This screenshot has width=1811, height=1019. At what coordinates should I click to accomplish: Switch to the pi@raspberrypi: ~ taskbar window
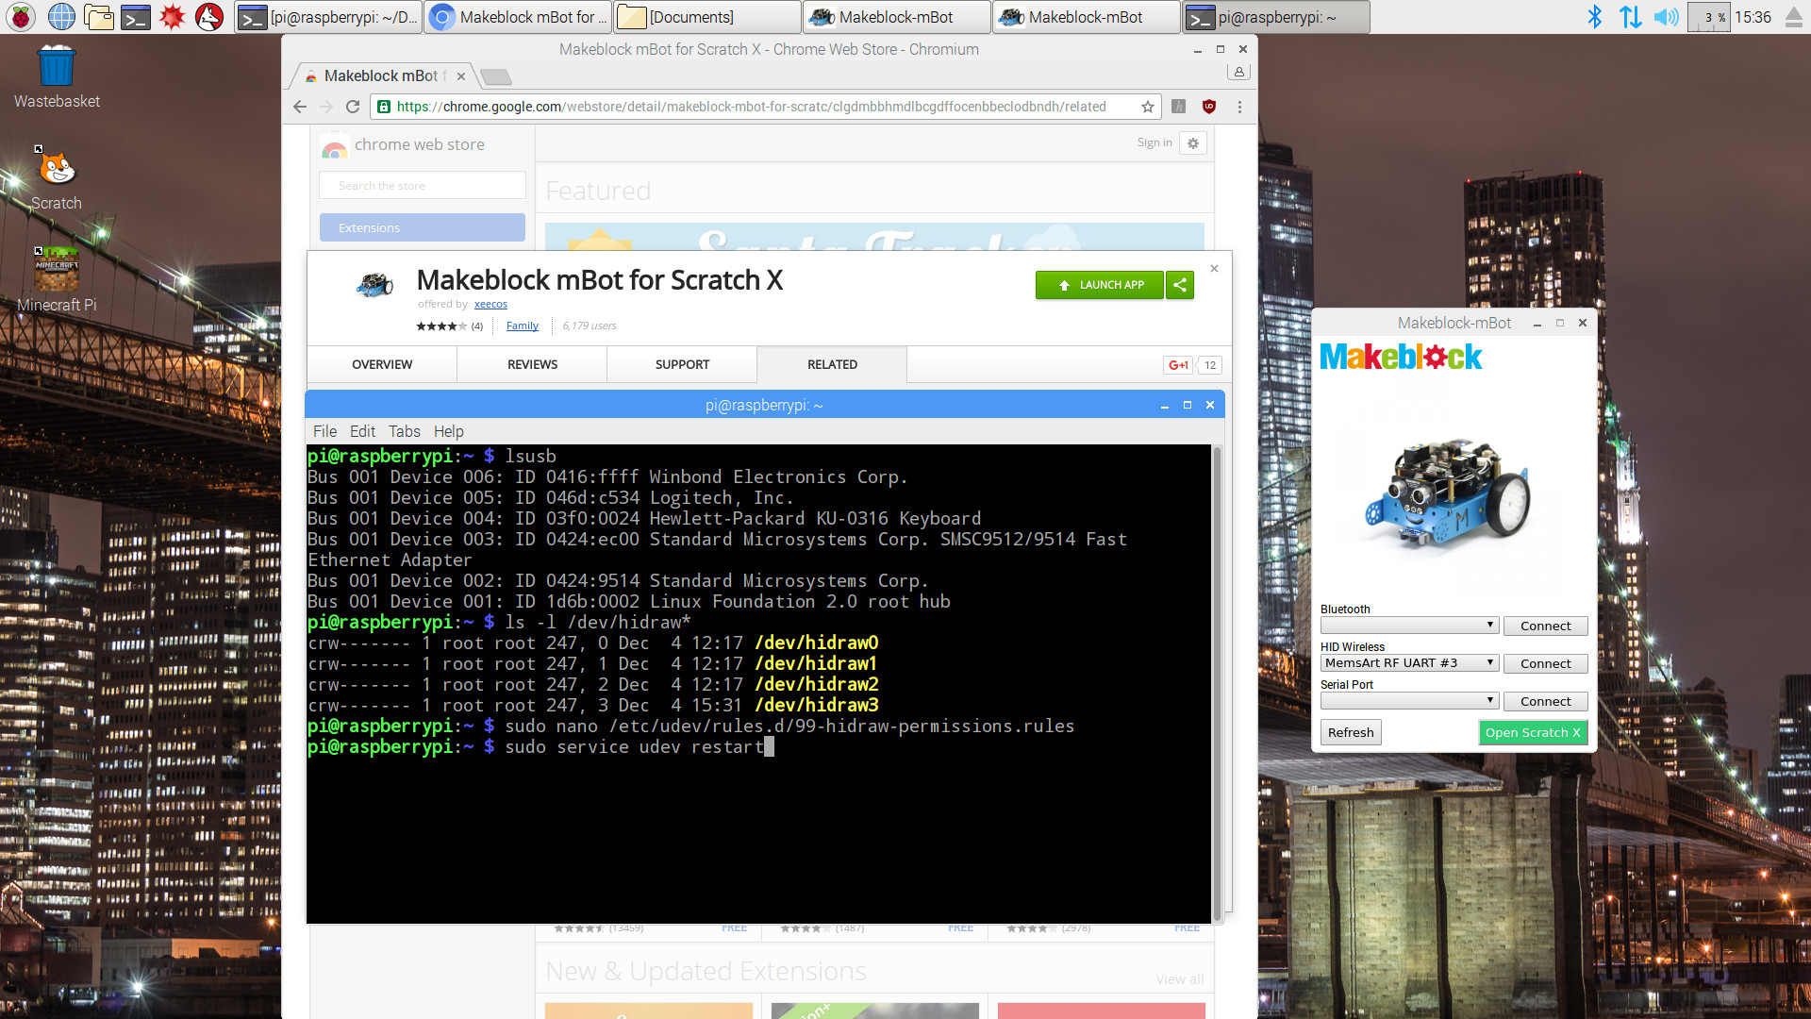(1277, 17)
